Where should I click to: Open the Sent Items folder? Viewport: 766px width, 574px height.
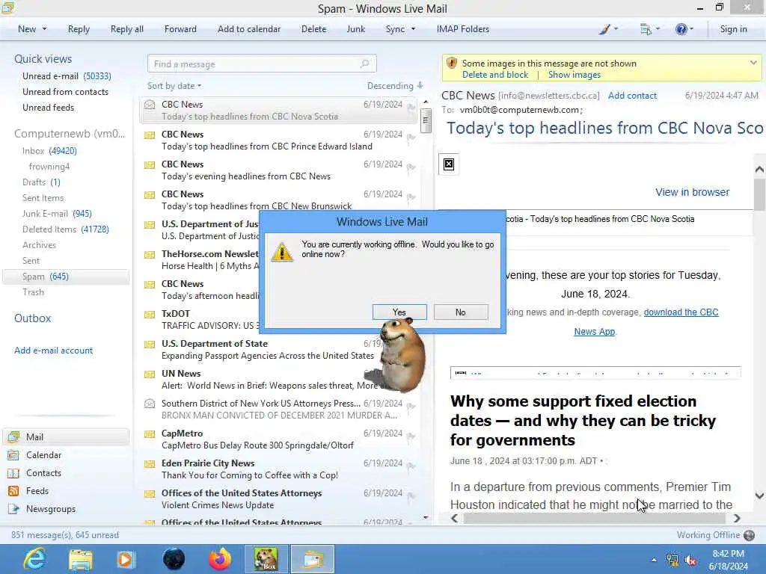tap(43, 197)
